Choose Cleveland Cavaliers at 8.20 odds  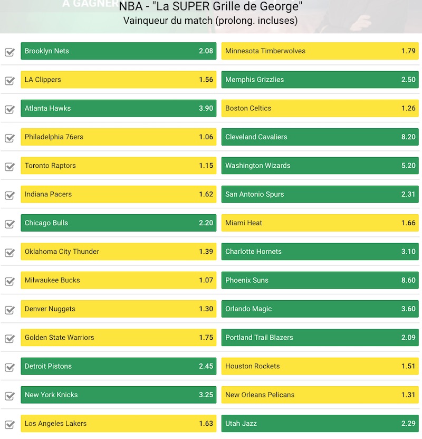coord(320,137)
